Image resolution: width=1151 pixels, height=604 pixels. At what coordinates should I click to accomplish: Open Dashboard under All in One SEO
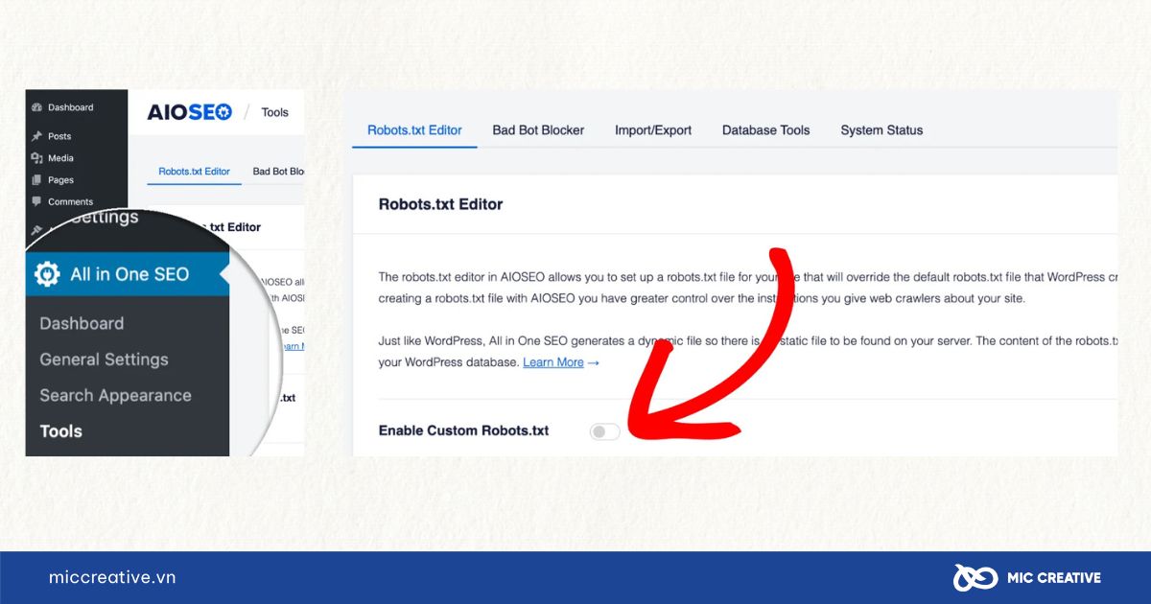point(82,323)
